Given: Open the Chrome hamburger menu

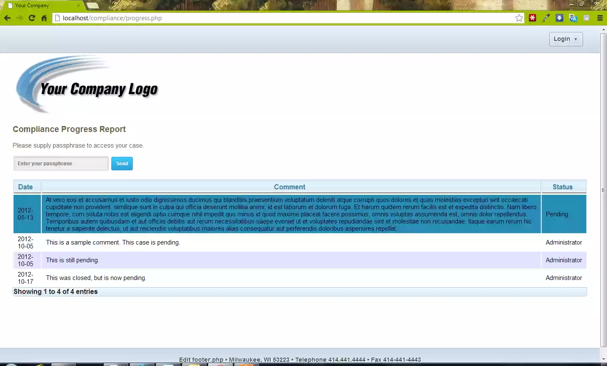Looking at the screenshot, I should coord(600,18).
